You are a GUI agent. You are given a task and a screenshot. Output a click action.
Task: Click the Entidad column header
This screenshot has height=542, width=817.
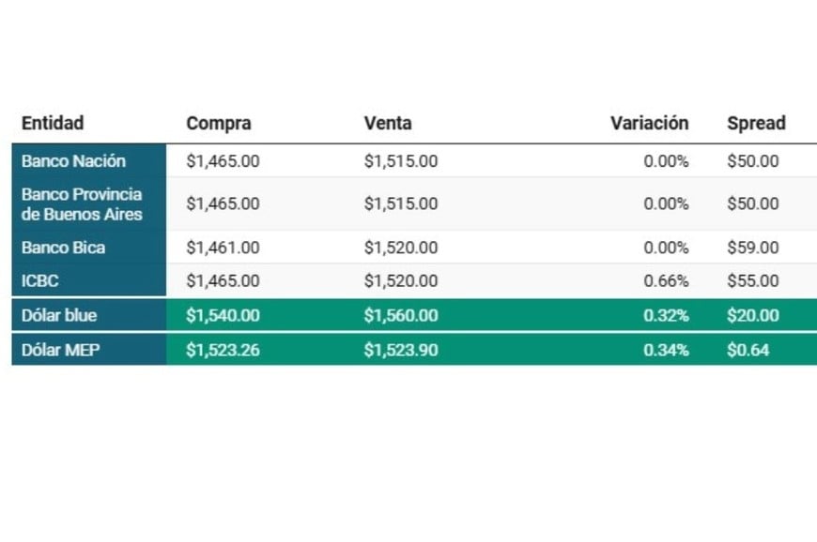53,123
